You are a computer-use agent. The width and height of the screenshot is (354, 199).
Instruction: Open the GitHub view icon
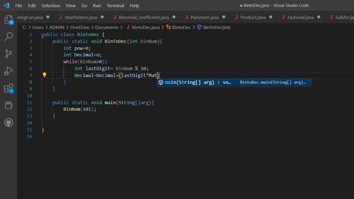coord(9,123)
